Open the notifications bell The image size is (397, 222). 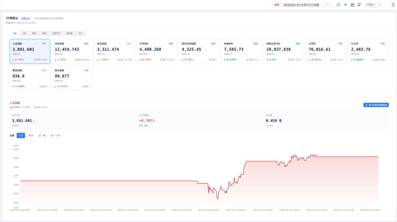coord(359,5)
